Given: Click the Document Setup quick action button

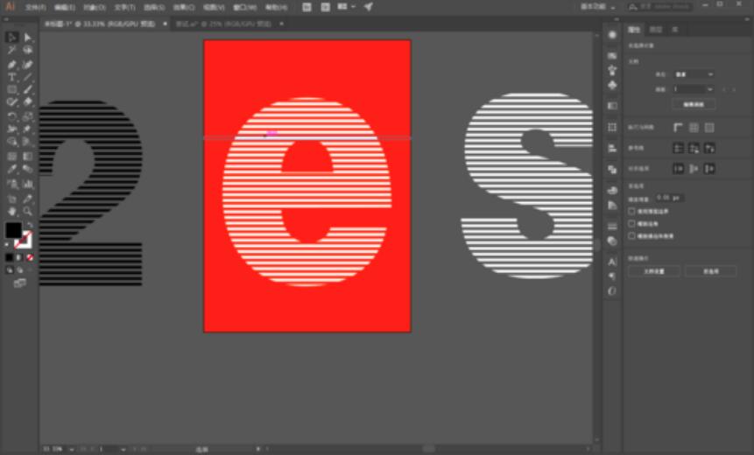Looking at the screenshot, I should [654, 271].
